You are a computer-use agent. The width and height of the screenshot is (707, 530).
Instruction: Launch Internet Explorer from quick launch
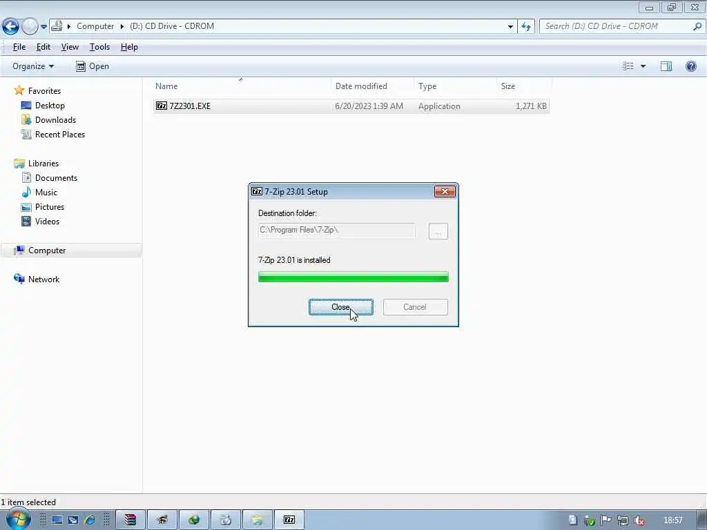[89, 520]
